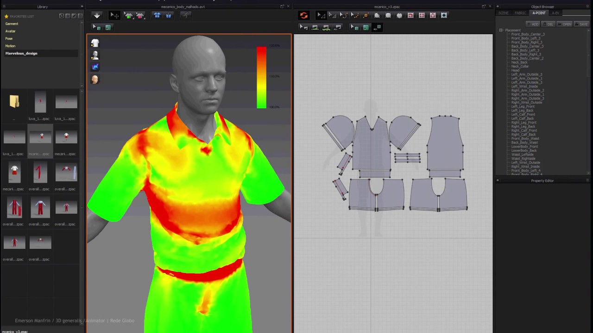This screenshot has width=593, height=333.
Task: Toggle blue 3D environment display icon
Action: click(95, 67)
